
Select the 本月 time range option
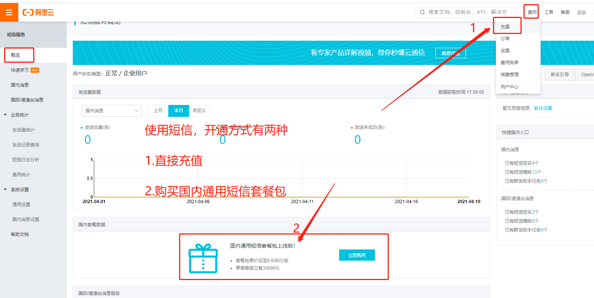tap(179, 111)
